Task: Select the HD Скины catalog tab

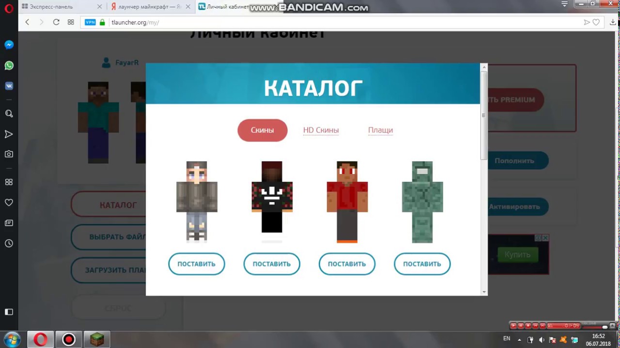Action: click(321, 130)
